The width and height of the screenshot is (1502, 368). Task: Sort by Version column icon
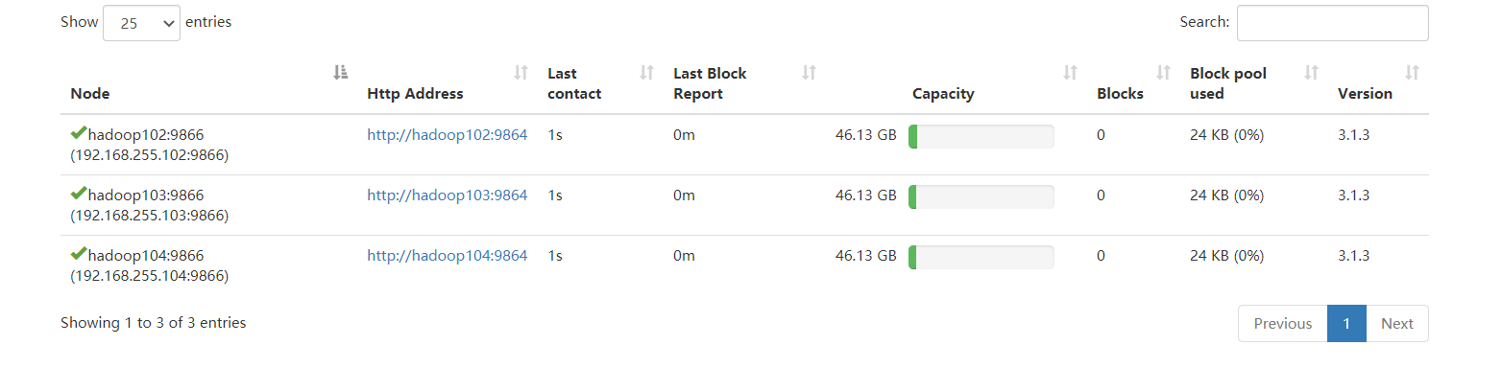(1413, 73)
